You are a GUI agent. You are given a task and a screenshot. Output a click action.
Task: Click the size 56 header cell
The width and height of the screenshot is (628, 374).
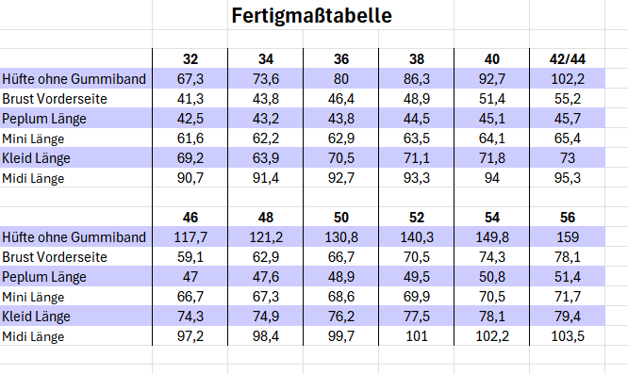point(567,218)
